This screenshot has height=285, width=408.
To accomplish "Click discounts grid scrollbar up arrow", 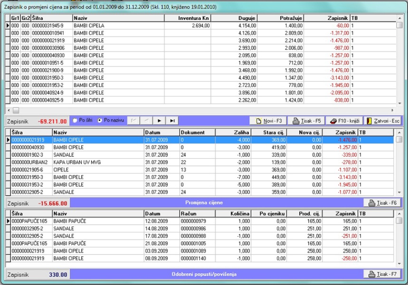I will coord(399,214).
